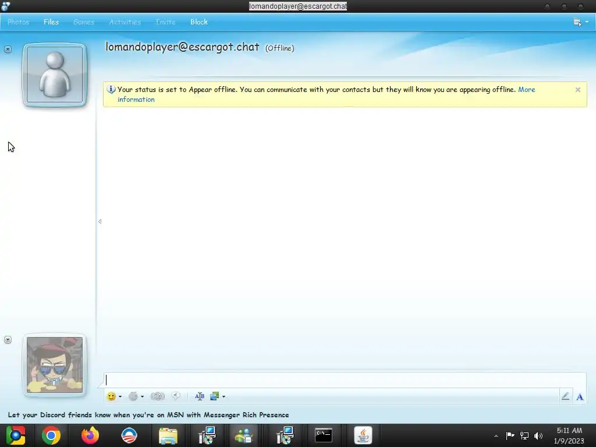
Task: Click the info icon in the yellow notification
Action: pos(111,90)
